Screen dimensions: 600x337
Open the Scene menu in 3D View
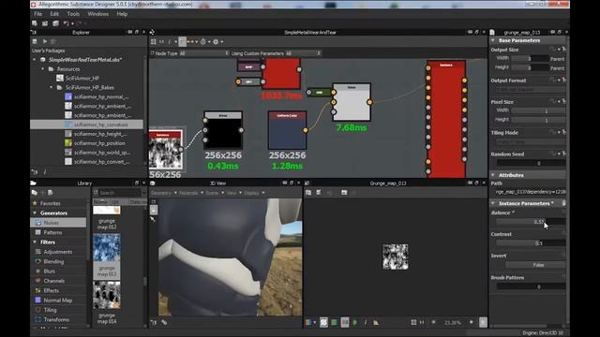click(x=214, y=193)
